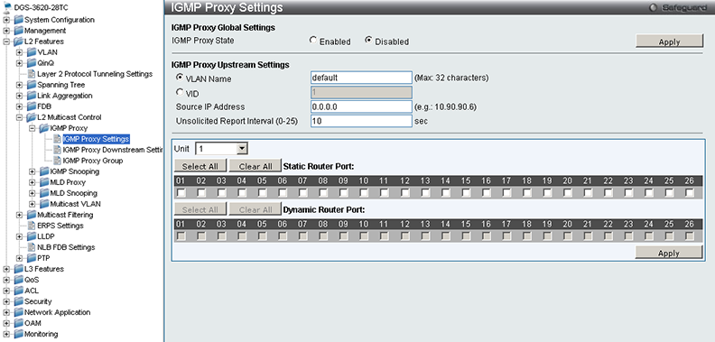Click the Security folder icon
The height and width of the screenshot is (342, 715).
tap(18, 301)
